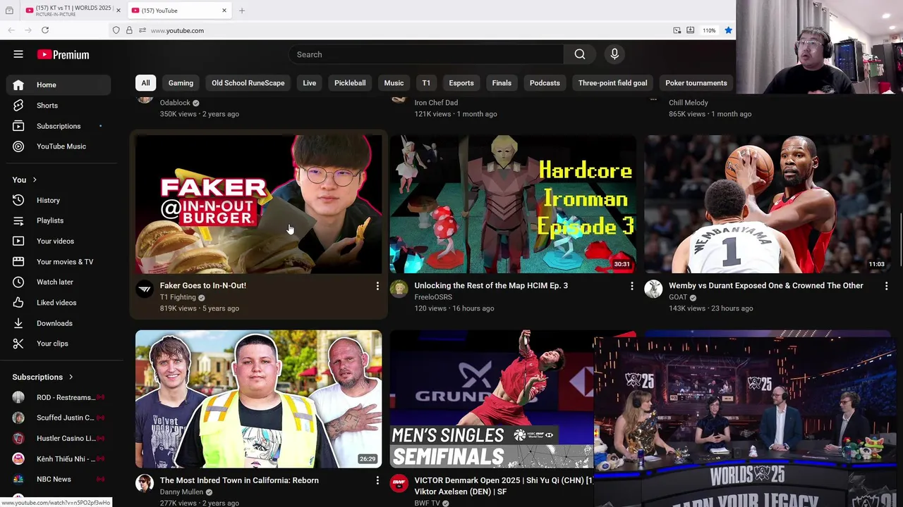Open Subscriptions in sidebar

pyautogui.click(x=59, y=126)
